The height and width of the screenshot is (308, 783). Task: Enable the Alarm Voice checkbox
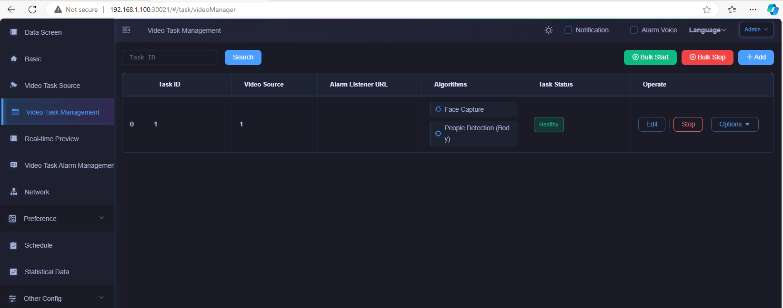[634, 30]
